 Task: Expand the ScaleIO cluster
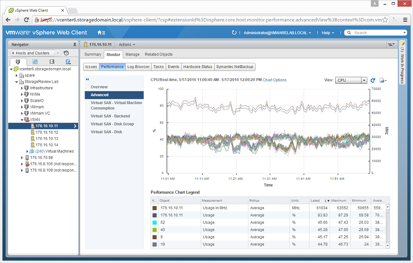22,101
